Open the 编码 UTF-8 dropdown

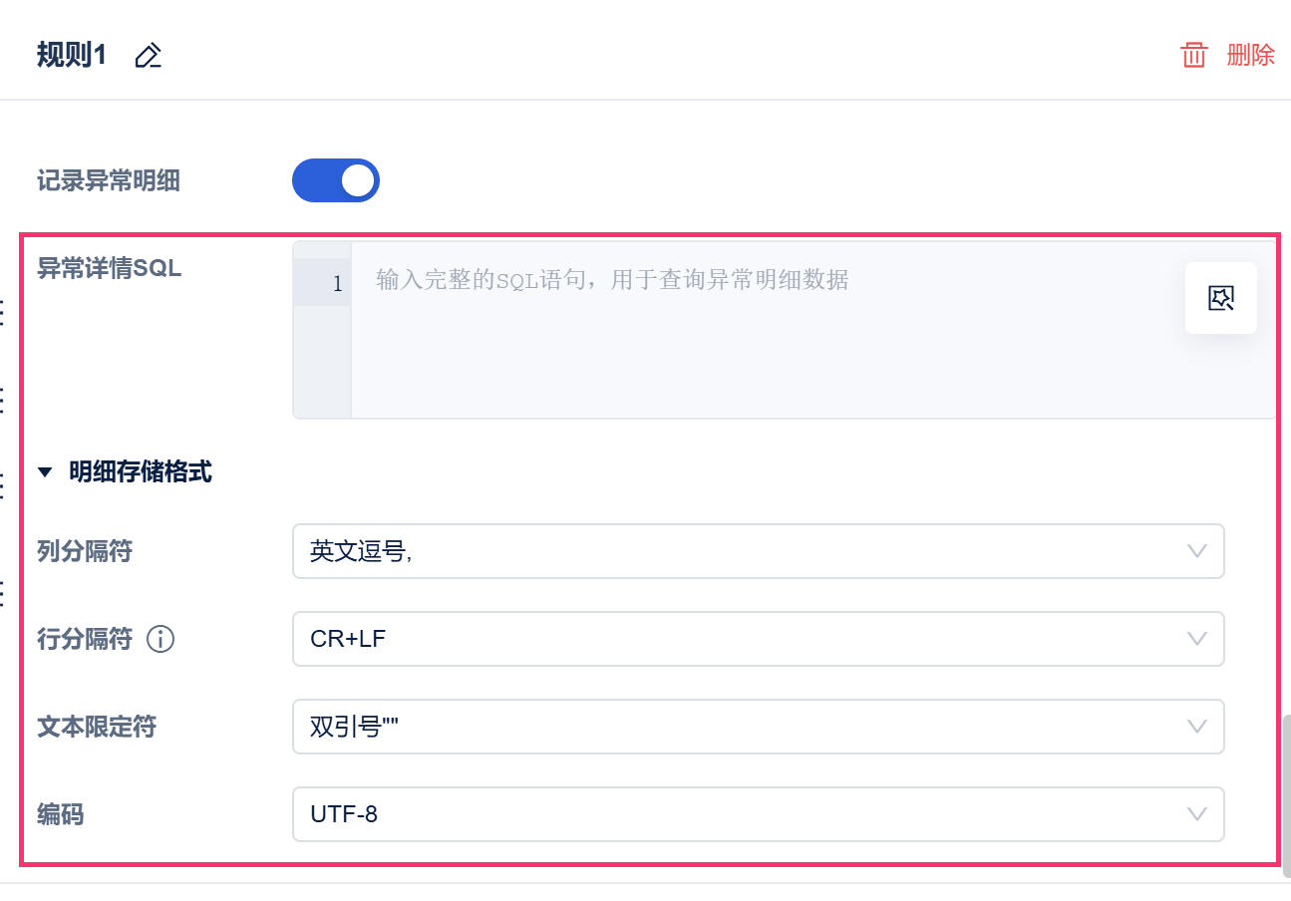pos(758,814)
